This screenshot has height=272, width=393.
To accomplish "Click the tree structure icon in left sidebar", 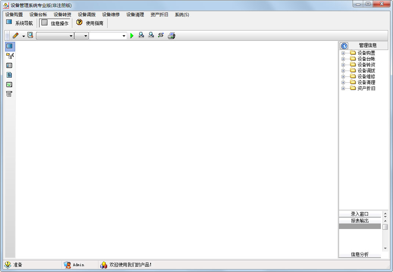I will click(x=10, y=56).
